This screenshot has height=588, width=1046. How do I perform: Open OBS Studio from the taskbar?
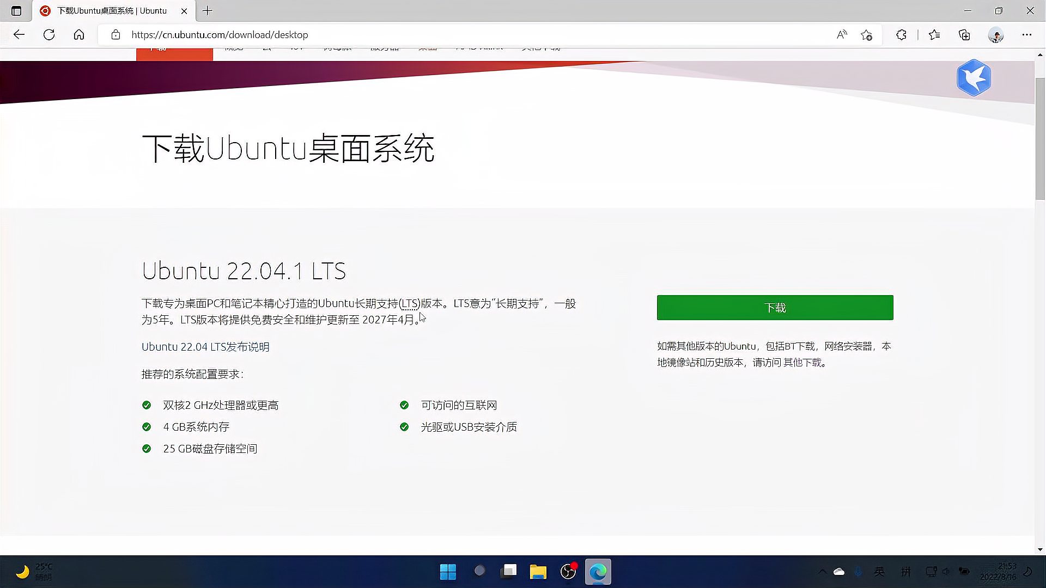pyautogui.click(x=568, y=571)
